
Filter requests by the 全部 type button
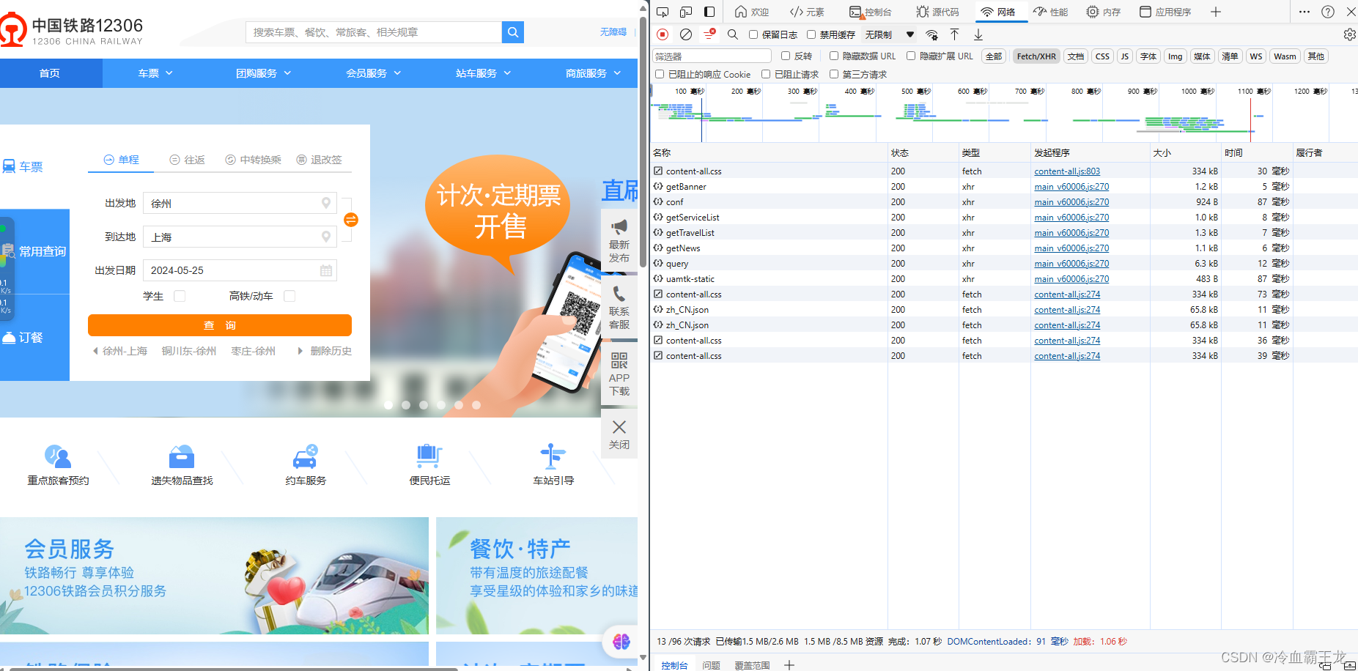(x=994, y=56)
